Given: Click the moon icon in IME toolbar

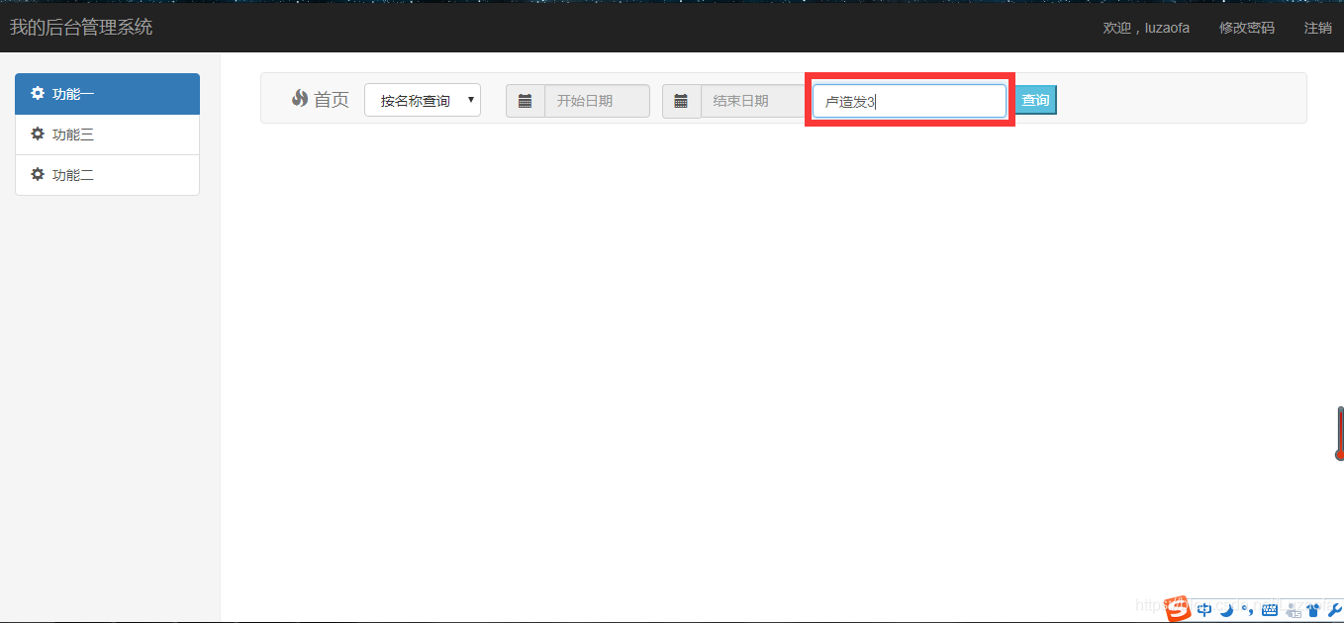Looking at the screenshot, I should (x=1227, y=610).
